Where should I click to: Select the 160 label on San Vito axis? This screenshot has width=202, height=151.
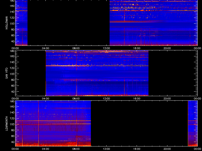click(12, 56)
